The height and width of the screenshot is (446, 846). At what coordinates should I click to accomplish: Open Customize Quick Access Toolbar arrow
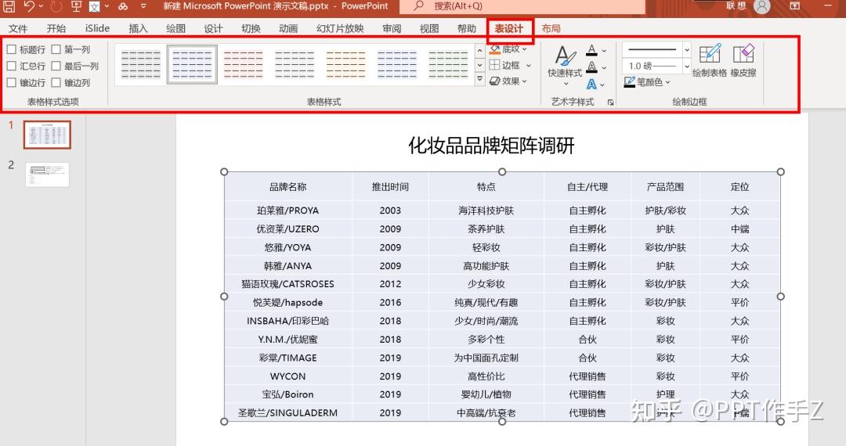tap(143, 6)
